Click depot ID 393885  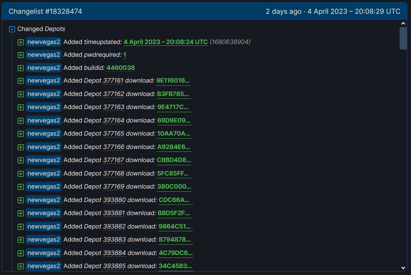pos(114,266)
